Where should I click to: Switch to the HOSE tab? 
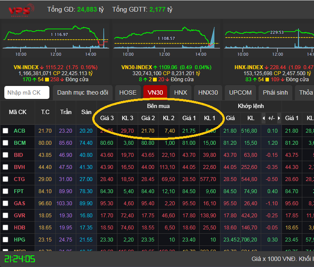pos(128,92)
